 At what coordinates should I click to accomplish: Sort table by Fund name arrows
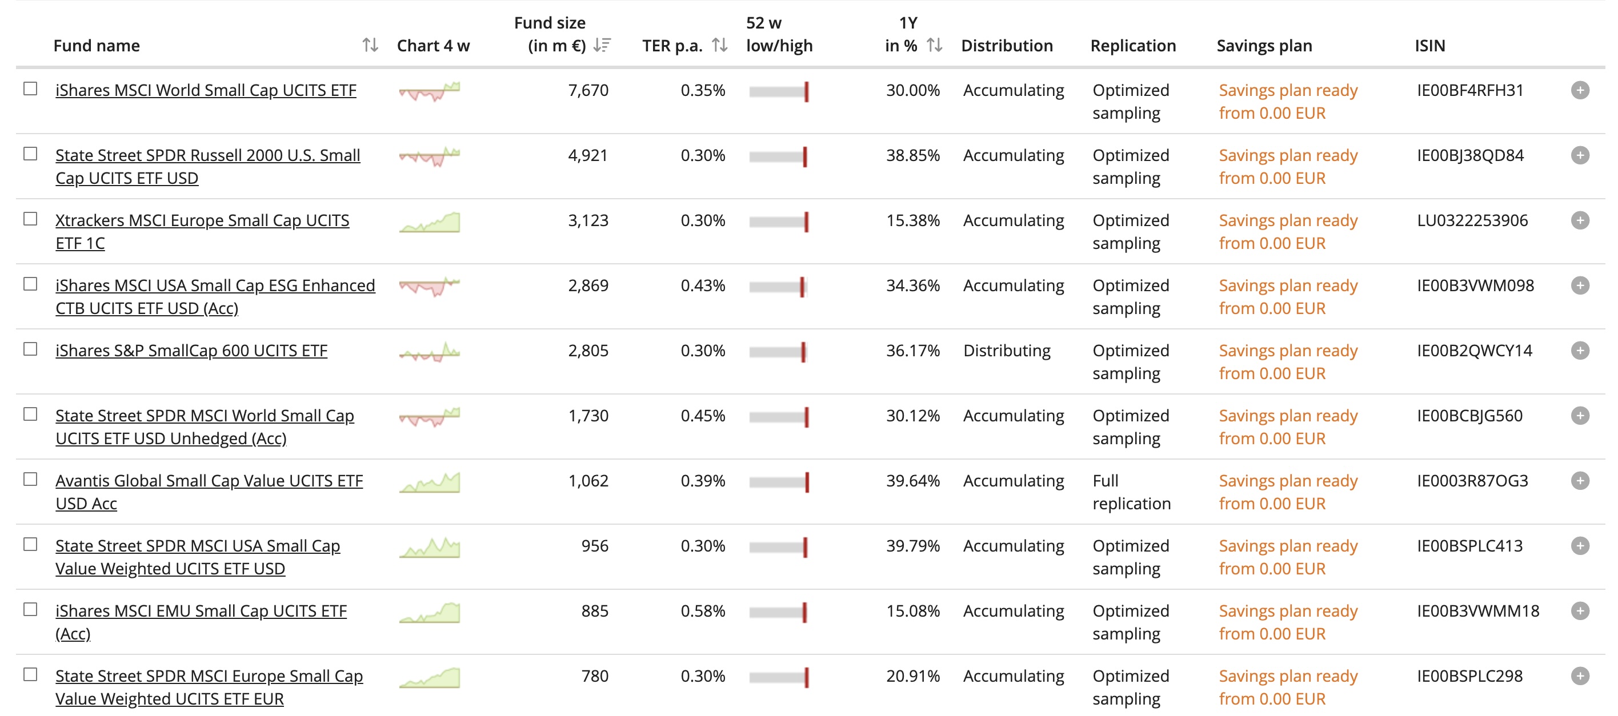tap(370, 45)
